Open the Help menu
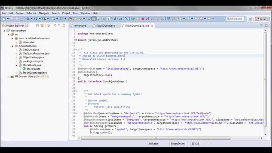The height and width of the screenshot is (153, 272). click(95, 13)
